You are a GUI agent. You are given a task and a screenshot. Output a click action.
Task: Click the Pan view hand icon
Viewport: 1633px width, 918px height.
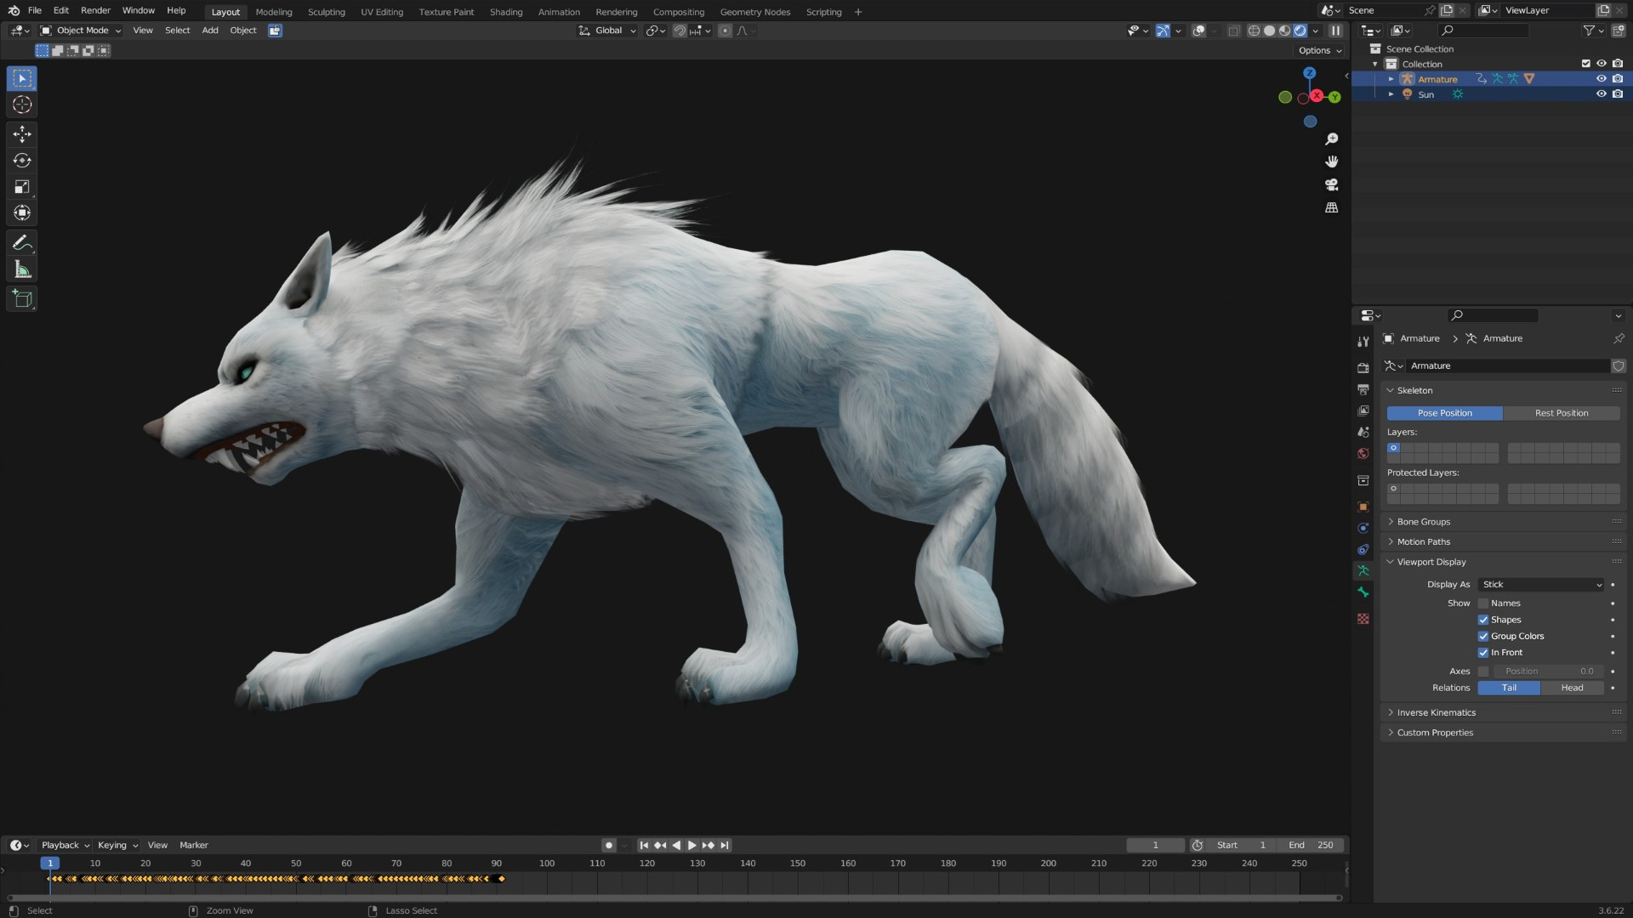pyautogui.click(x=1332, y=161)
